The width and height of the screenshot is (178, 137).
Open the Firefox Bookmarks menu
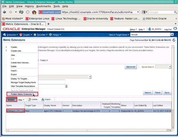(x=44, y=6)
